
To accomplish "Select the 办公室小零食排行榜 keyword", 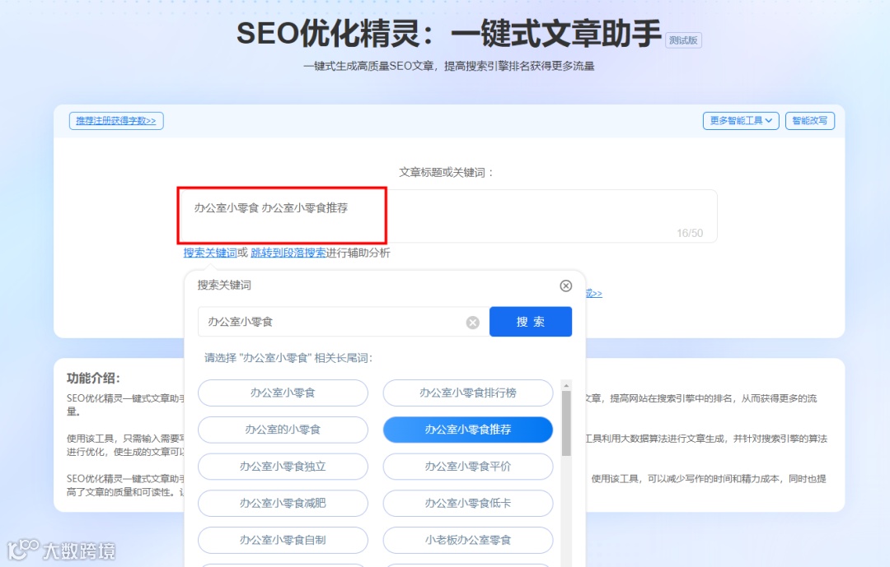I will (x=468, y=393).
